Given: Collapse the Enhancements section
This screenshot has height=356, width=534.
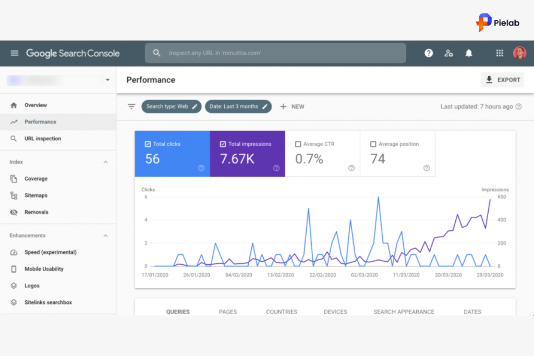Looking at the screenshot, I should coord(105,236).
